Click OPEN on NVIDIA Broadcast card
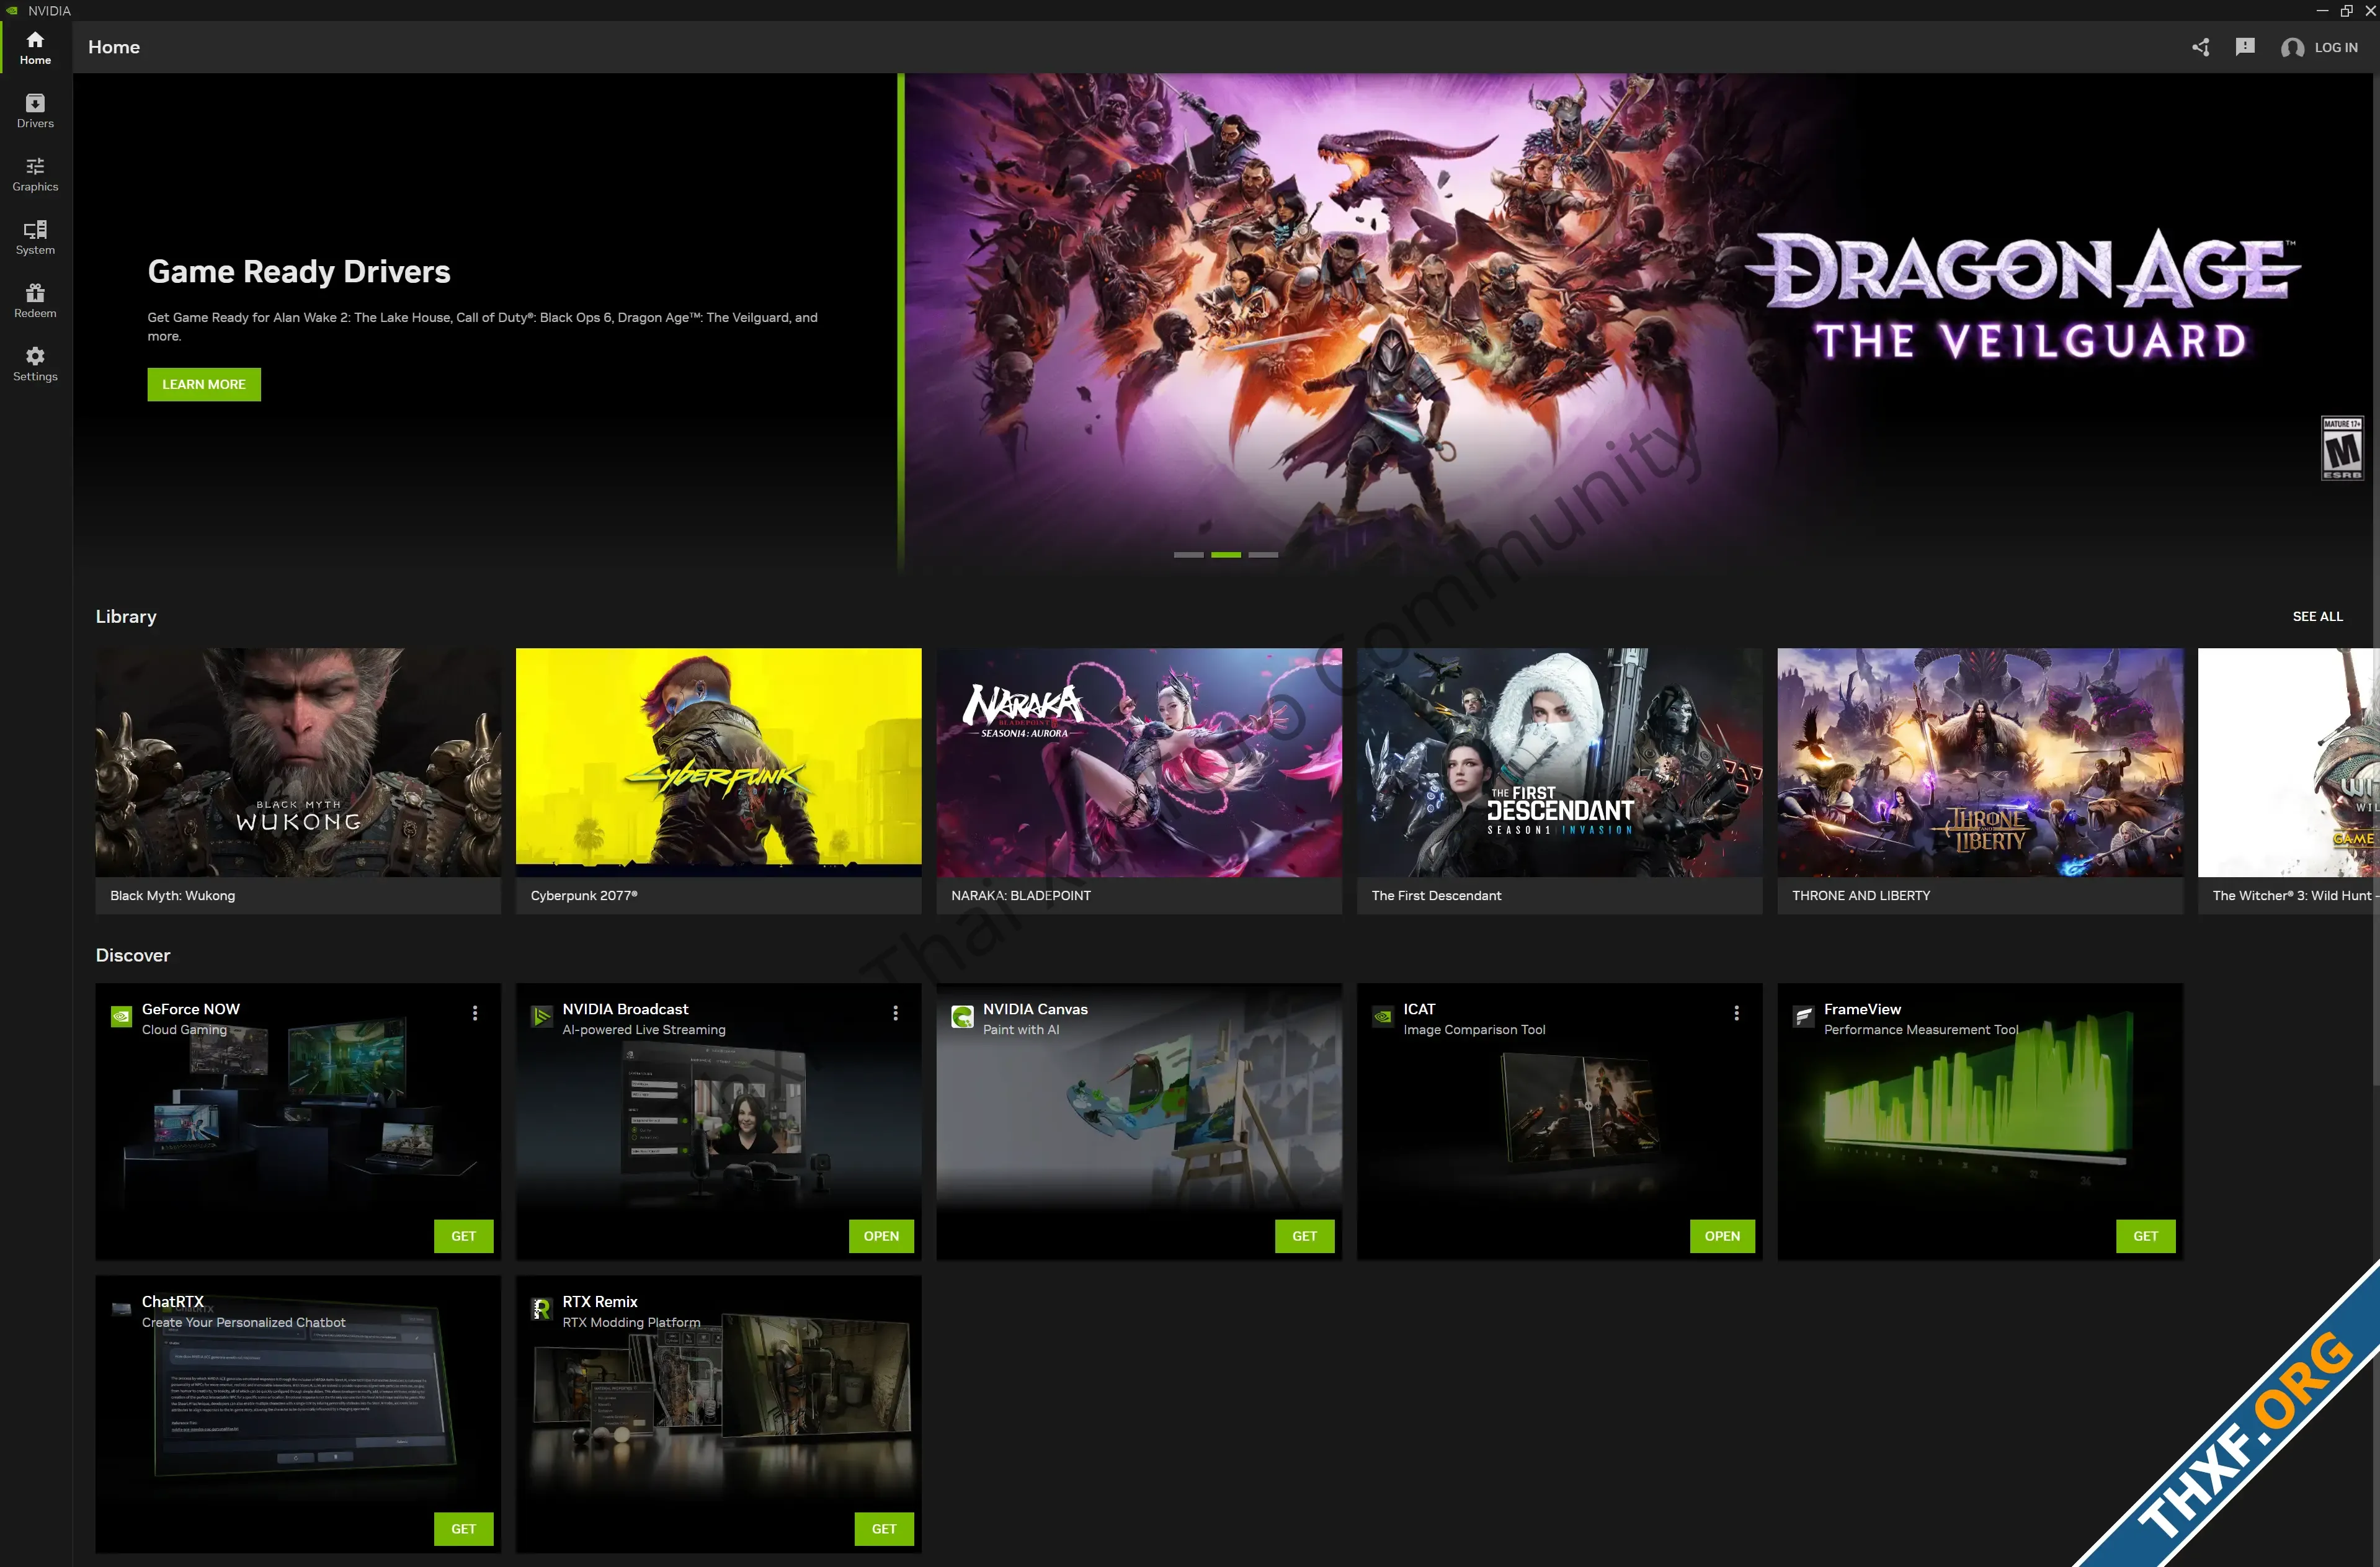Screen dimensions: 2380x1567 (881, 1236)
